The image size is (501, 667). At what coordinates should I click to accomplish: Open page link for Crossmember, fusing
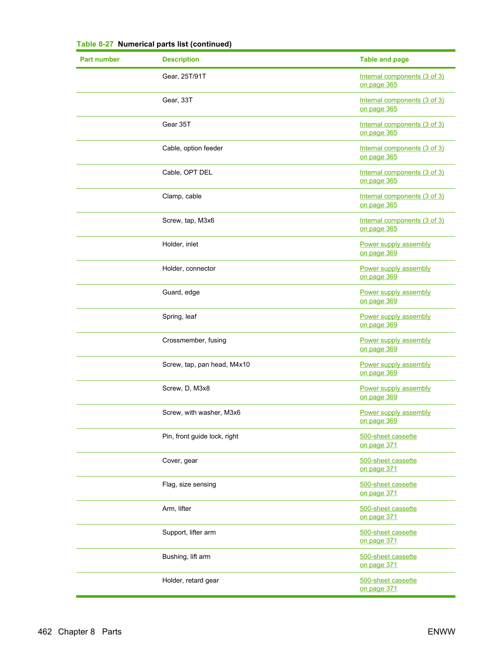(395, 345)
